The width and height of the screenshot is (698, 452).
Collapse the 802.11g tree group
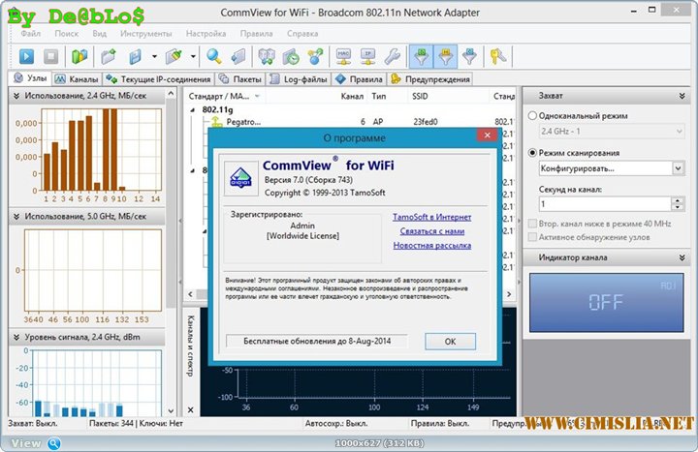[193, 109]
